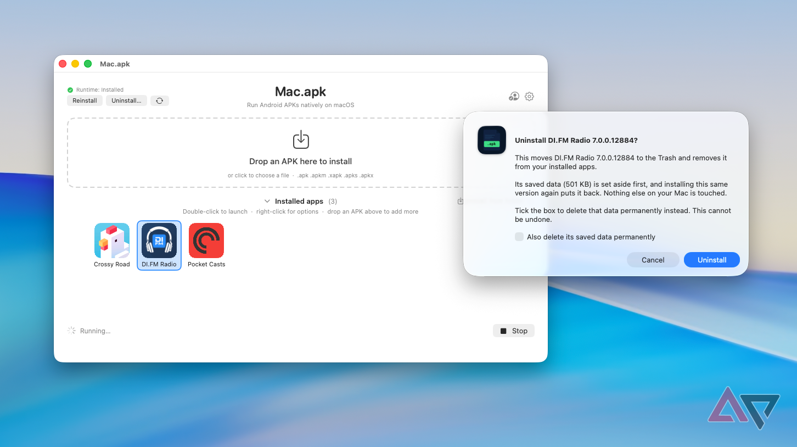Cancel the uninstall dialog
The height and width of the screenshot is (447, 797).
[653, 260]
